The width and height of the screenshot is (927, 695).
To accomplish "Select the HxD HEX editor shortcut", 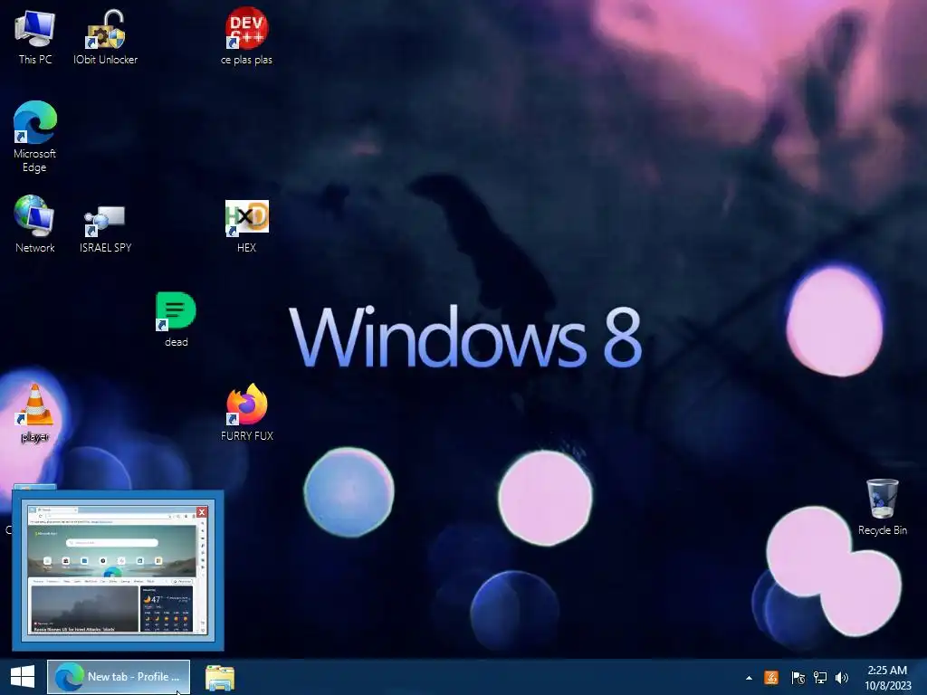I will click(246, 226).
